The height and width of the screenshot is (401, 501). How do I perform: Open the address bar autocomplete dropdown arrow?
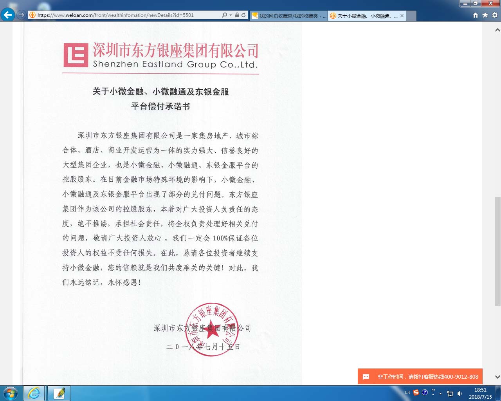(231, 15)
